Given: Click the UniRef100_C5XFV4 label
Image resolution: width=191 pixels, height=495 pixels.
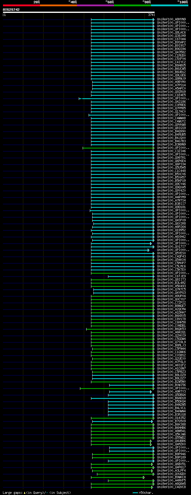Looking at the screenshot, I should (171, 59).
